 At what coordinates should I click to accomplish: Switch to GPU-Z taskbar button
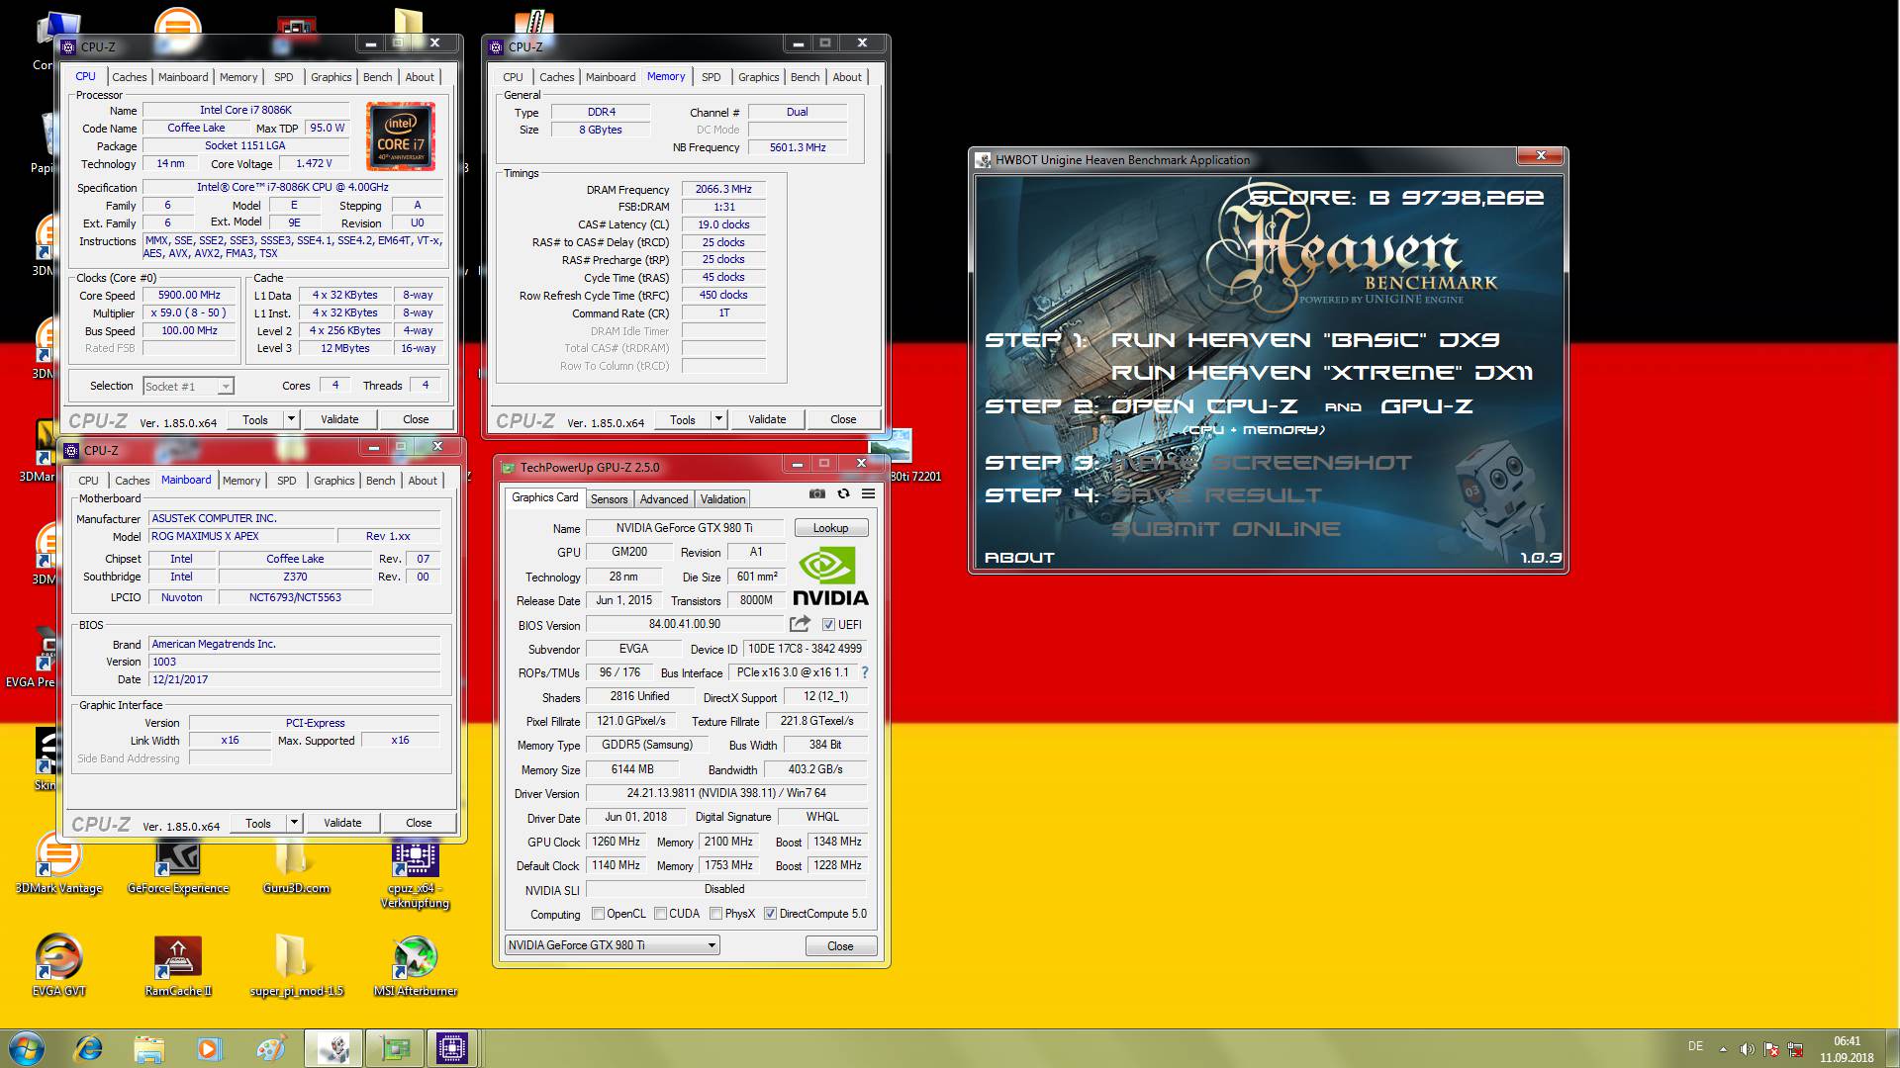(x=395, y=1048)
